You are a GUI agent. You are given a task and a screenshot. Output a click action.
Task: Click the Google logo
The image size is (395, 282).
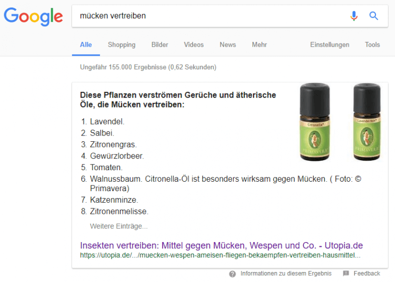(x=33, y=16)
